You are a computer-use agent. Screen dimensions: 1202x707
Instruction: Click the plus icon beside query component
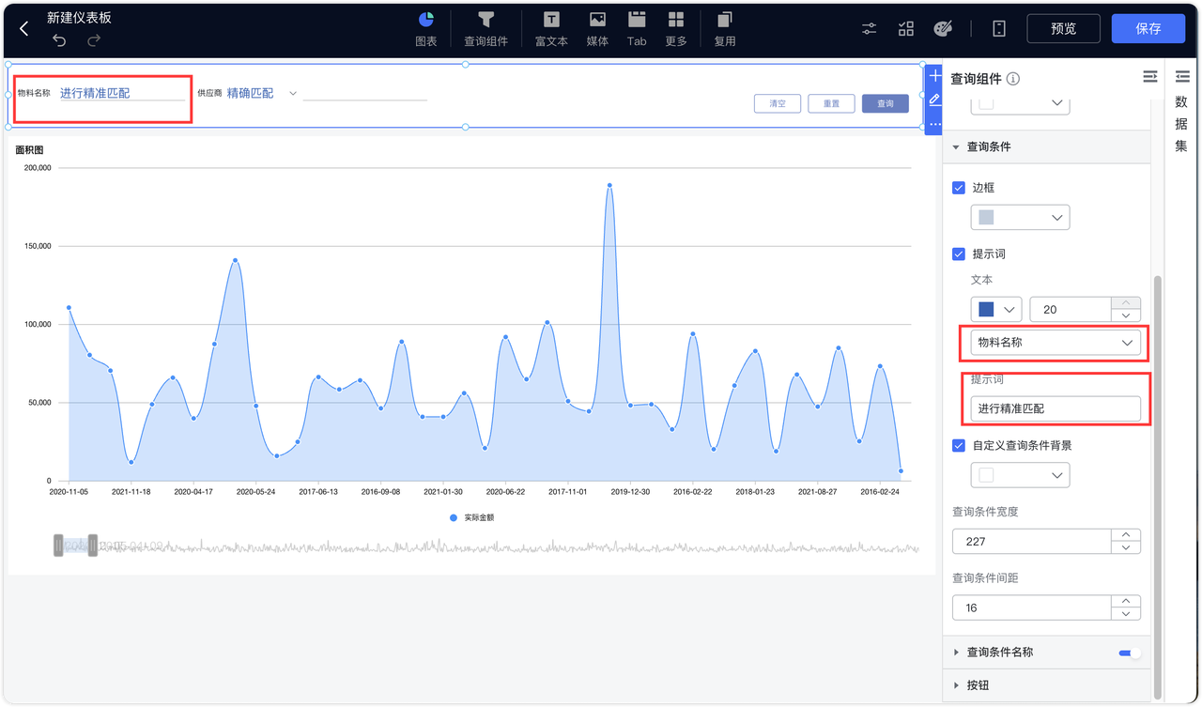pos(934,75)
